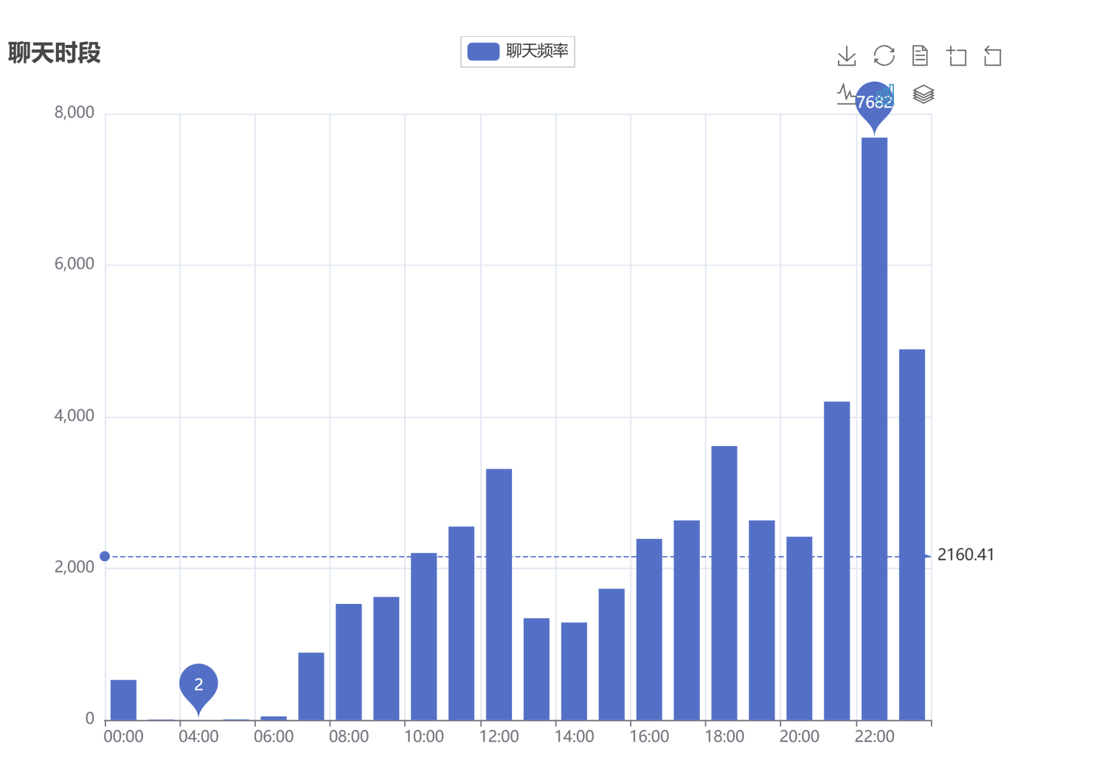The width and height of the screenshot is (1116, 772).
Task: Select the tallest bar at 22:00
Action: 874,428
